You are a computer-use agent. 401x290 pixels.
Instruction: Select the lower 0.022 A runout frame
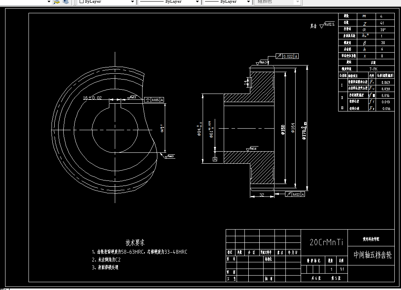tap(295, 194)
